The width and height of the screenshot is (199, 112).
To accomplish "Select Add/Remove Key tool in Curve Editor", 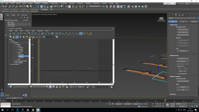I will click(x=20, y=37).
